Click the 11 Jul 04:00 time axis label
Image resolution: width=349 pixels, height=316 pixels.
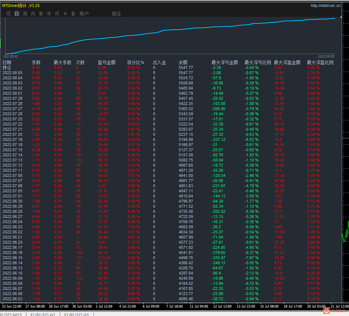199,306
